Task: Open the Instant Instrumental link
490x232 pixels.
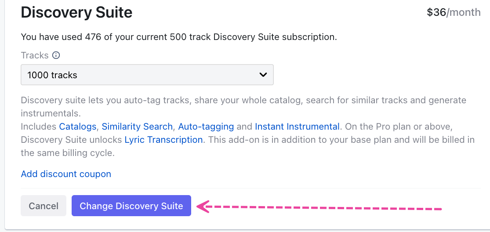Action: pyautogui.click(x=297, y=127)
